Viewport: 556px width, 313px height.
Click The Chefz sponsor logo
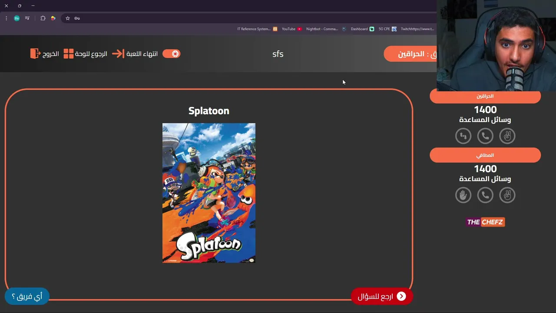click(485, 222)
